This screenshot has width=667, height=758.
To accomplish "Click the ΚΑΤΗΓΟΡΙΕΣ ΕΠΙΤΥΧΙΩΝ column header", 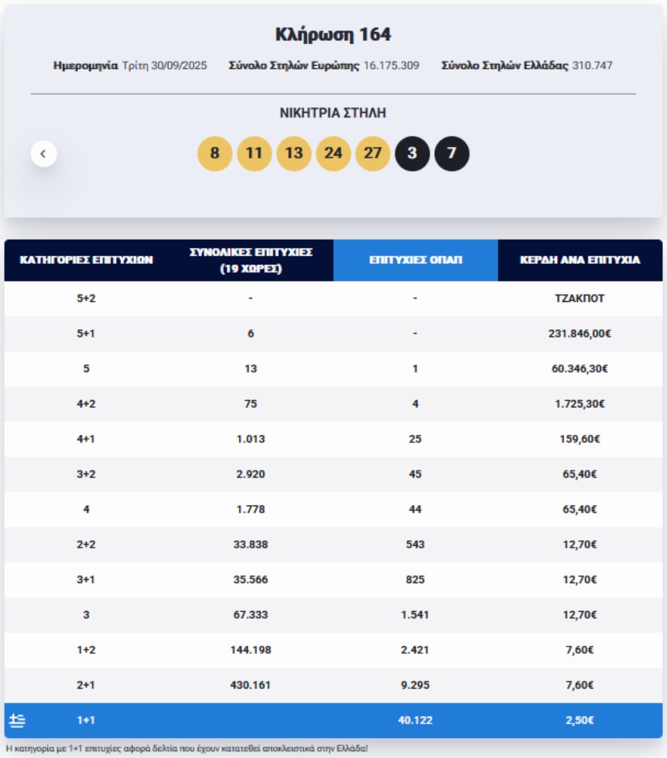I will 86,260.
